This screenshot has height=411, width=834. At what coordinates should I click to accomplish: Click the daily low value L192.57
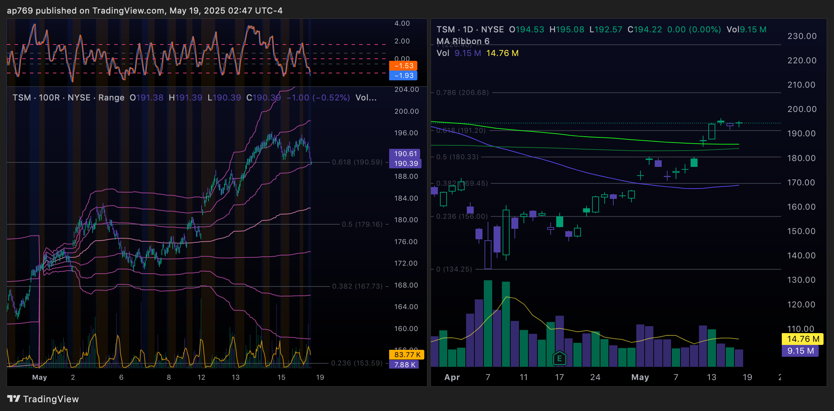point(606,30)
